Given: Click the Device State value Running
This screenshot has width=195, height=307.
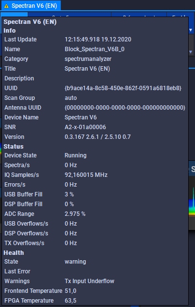Looking at the screenshot, I should [x=75, y=155].
